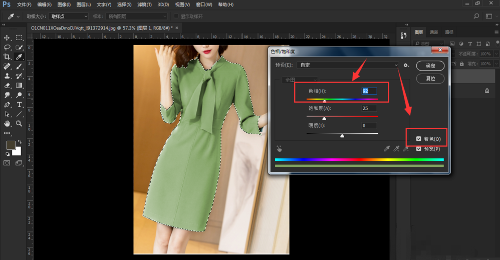Toggle the 预览(P) preview checkbox
Viewport: 500px width, 260px height.
point(419,149)
